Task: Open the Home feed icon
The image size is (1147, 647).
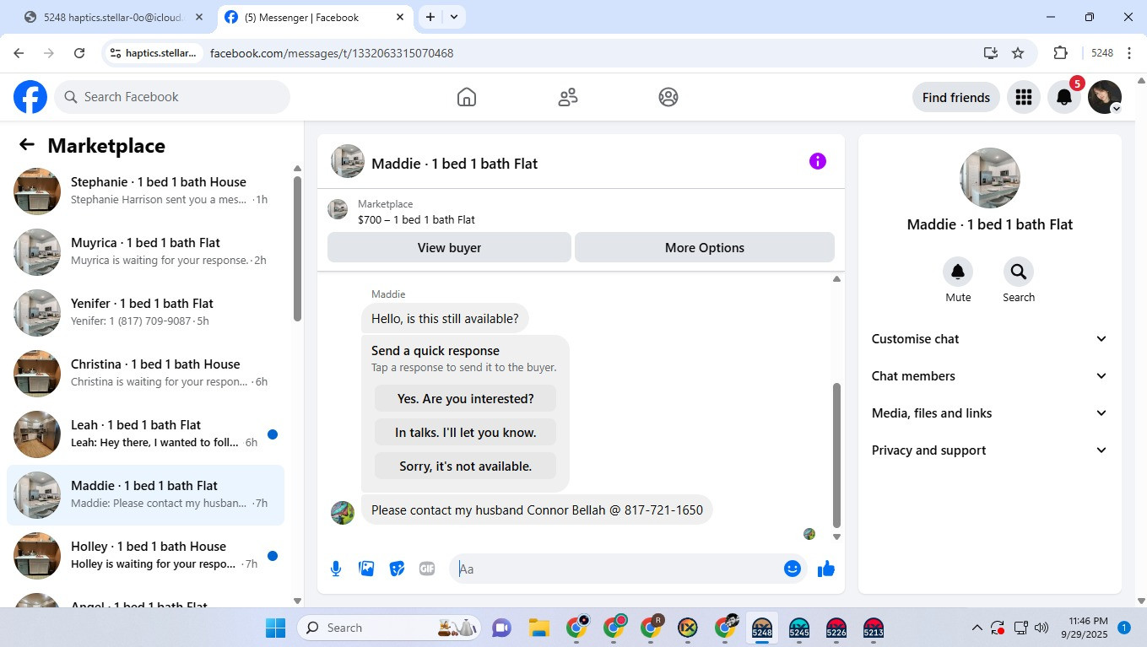Action: (467, 97)
